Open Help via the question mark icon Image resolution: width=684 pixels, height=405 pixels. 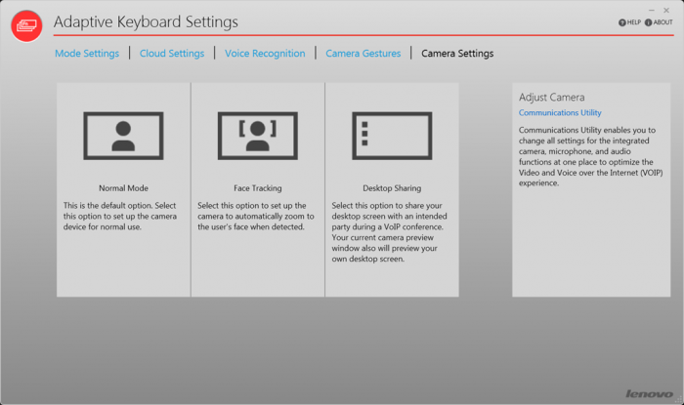point(621,22)
